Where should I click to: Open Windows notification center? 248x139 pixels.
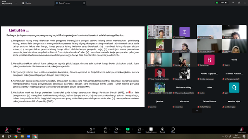coord(244,136)
